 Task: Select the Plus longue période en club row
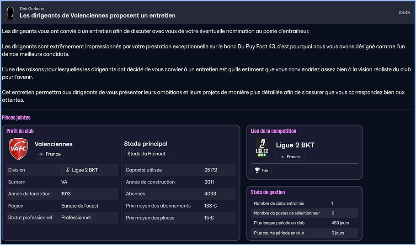click(304, 223)
